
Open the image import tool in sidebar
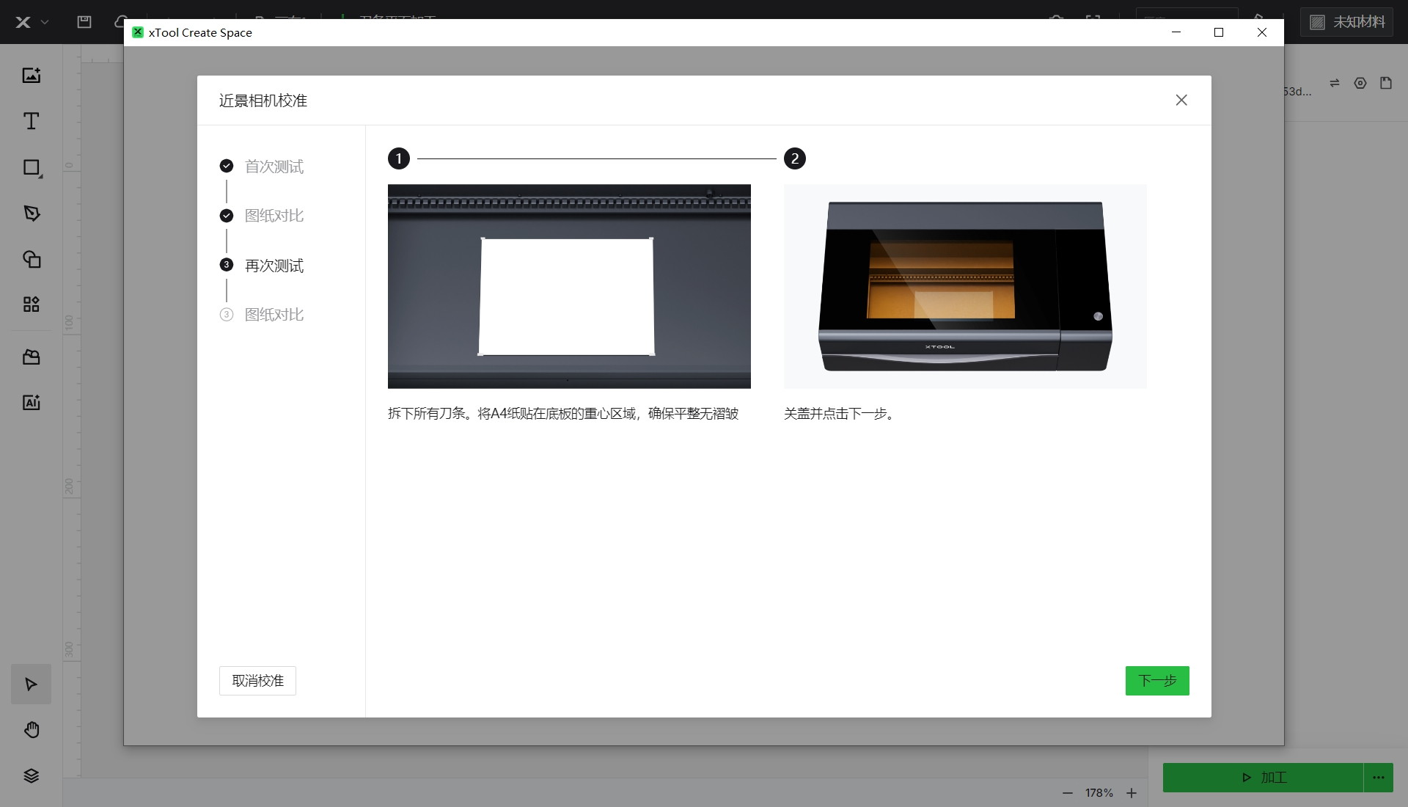coord(31,75)
